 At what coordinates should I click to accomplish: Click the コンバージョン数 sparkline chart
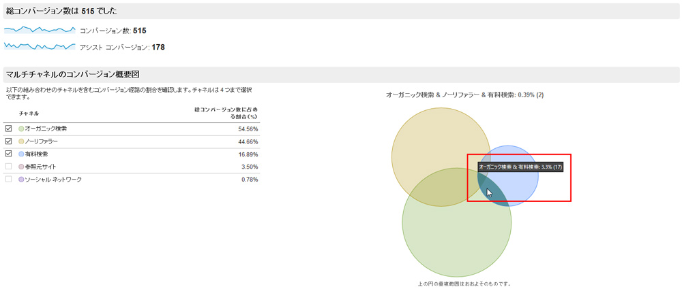click(40, 31)
